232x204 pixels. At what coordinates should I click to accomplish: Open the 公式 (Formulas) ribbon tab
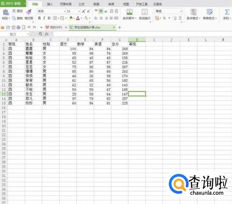(x=81, y=4)
